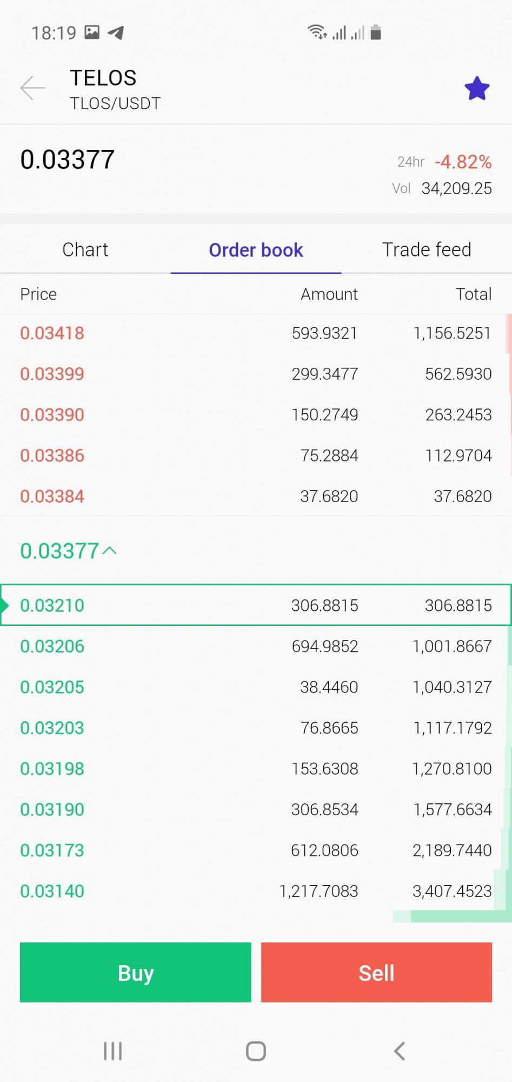Open the Android recent apps button
The height and width of the screenshot is (1082, 512).
coord(112,1051)
